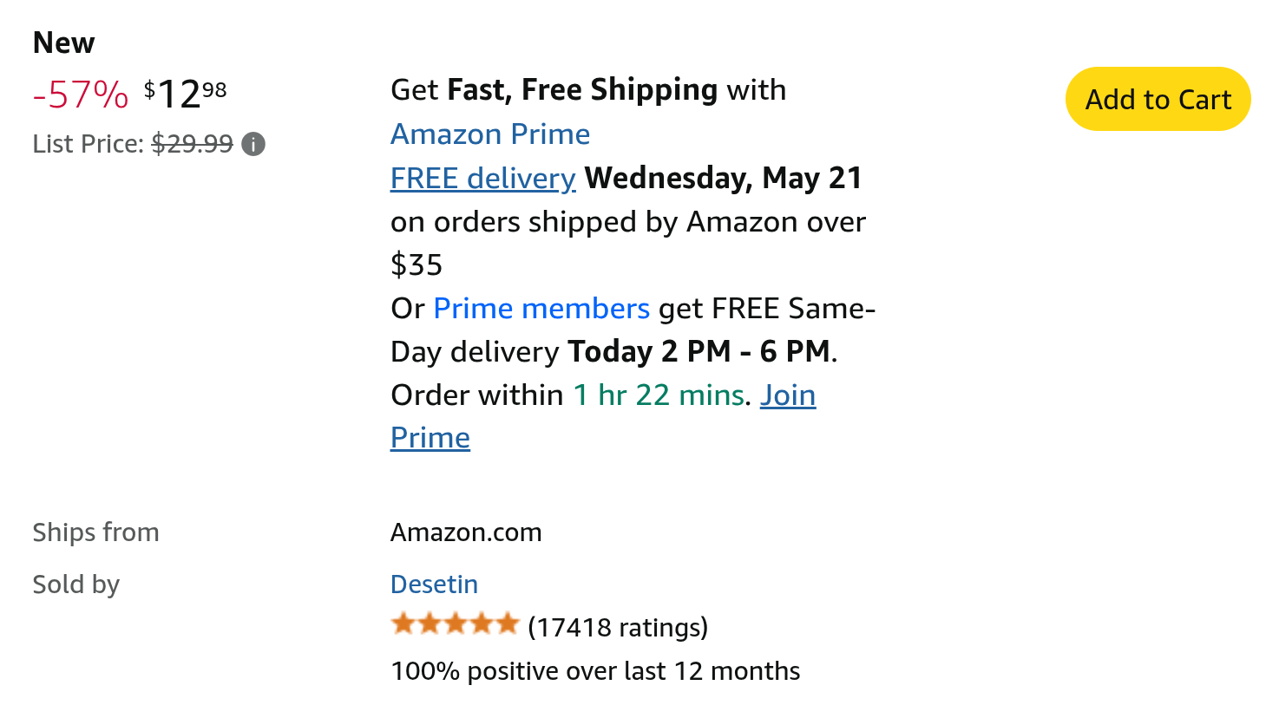The width and height of the screenshot is (1279, 705).
Task: Click the info icon beside List Price
Action: 253,144
